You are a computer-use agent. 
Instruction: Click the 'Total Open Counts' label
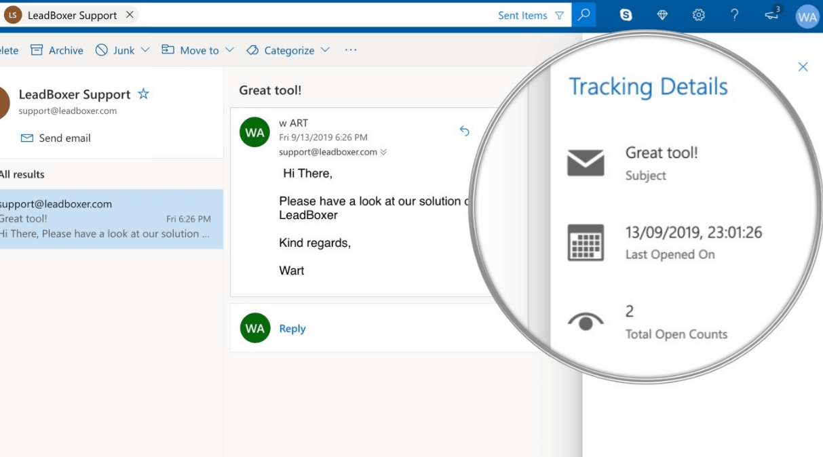676,334
